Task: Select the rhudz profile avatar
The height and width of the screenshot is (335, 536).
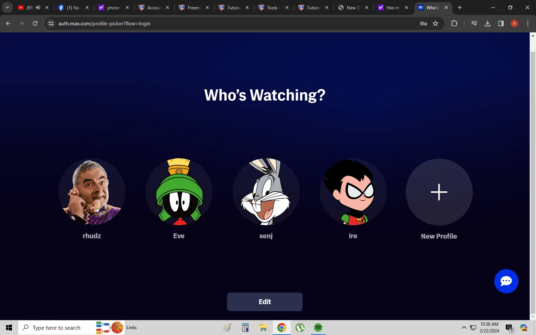Action: pyautogui.click(x=92, y=192)
